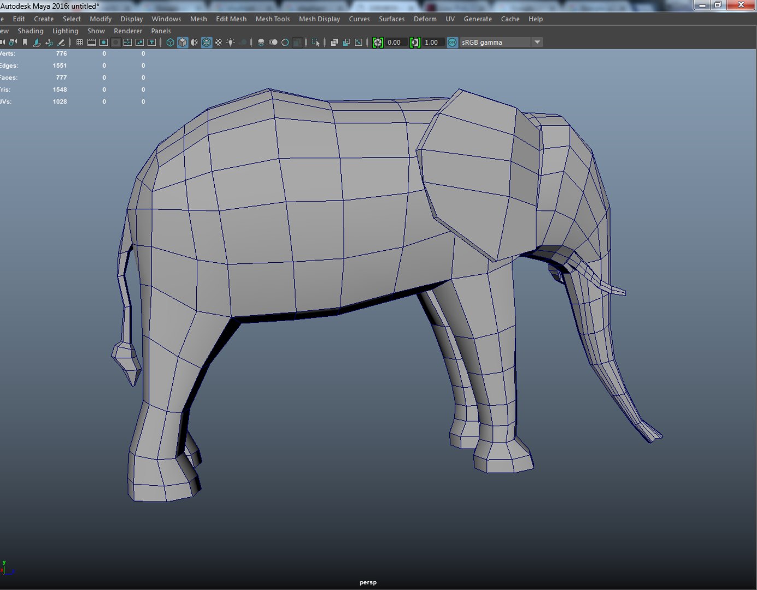
Task: Toggle the viewport Grid display
Action: coord(79,42)
